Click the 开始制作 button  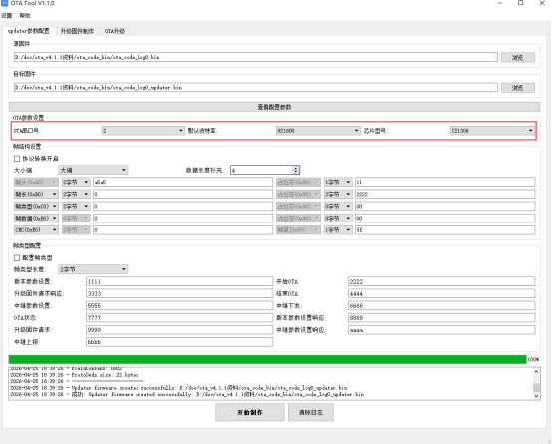coord(250,412)
